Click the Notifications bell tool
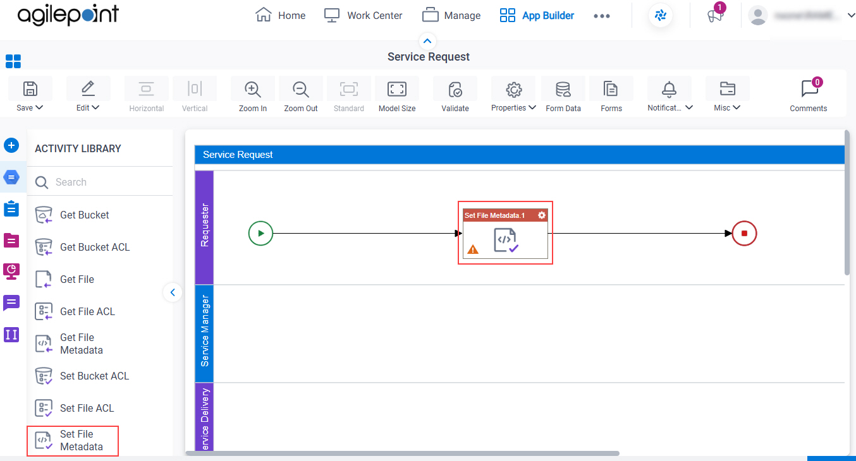The width and height of the screenshot is (856, 461). tap(670, 88)
